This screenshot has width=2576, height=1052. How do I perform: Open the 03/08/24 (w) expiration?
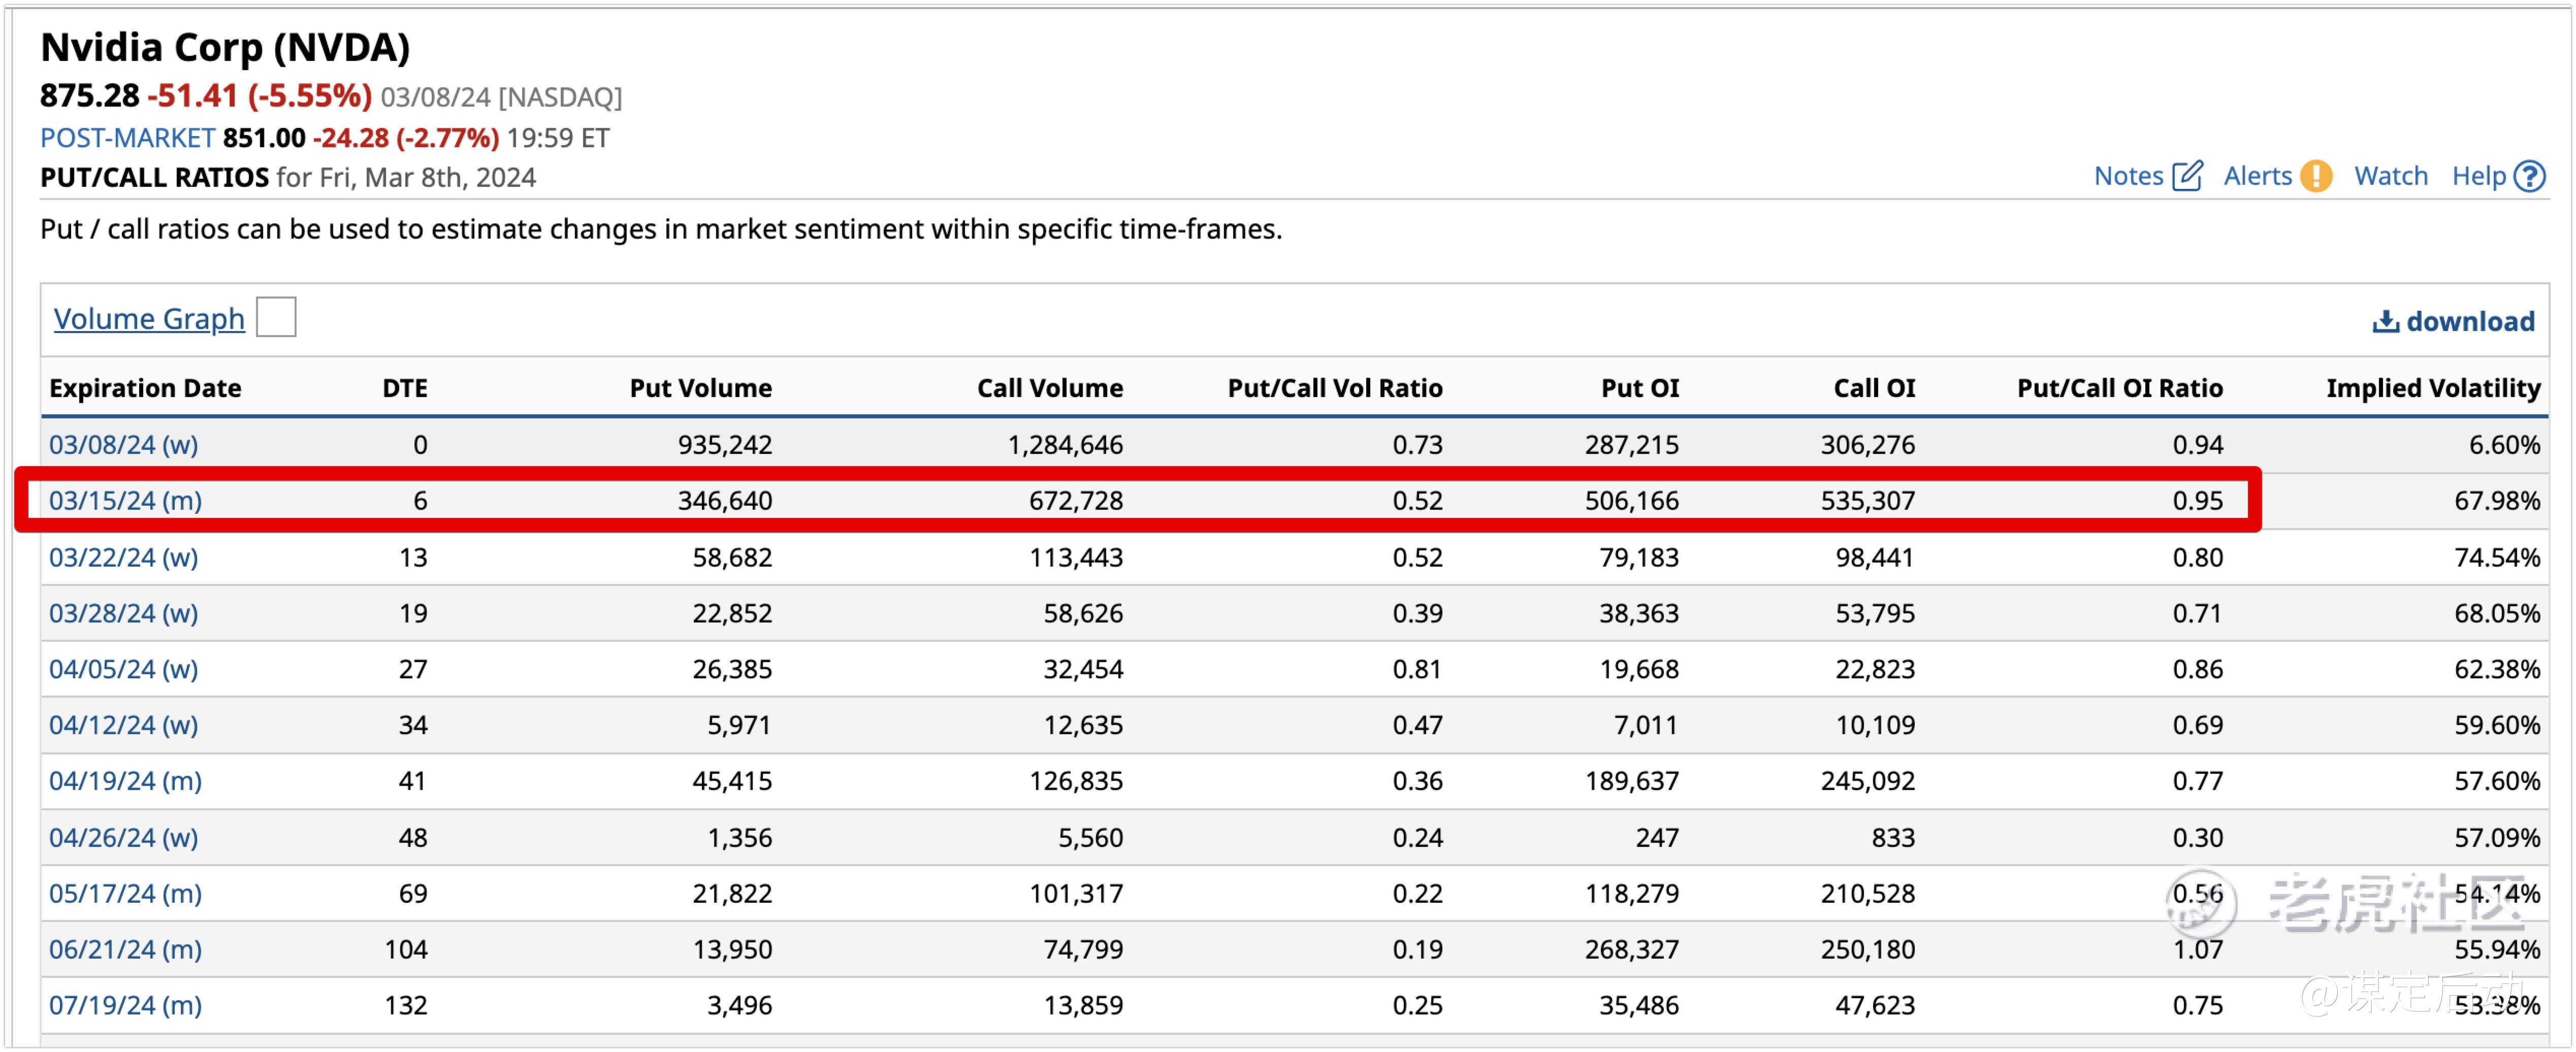(x=124, y=444)
